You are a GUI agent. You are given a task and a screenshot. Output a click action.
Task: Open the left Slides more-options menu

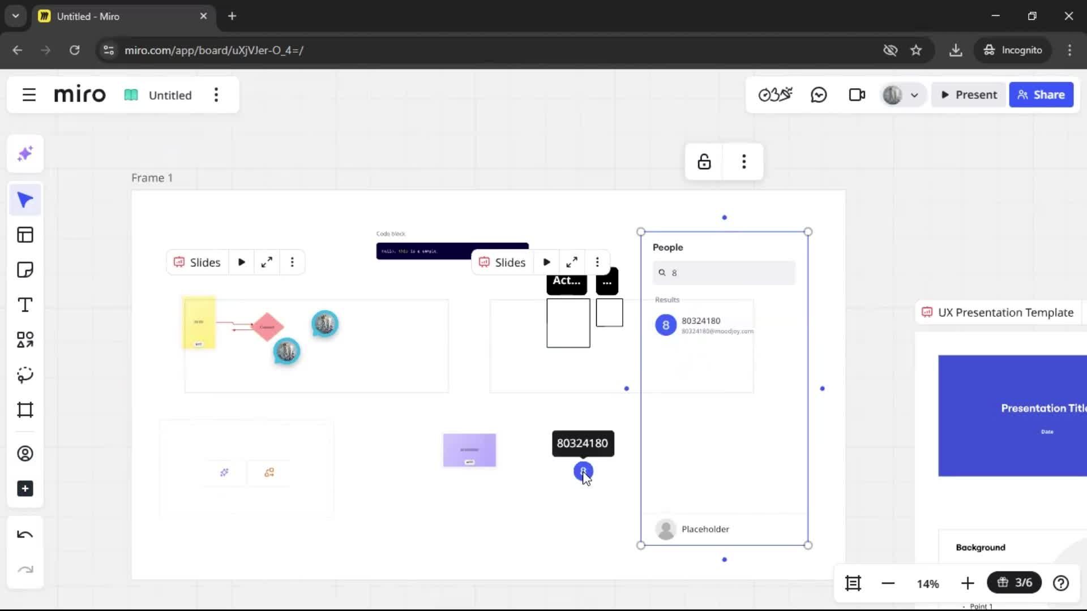pyautogui.click(x=292, y=263)
